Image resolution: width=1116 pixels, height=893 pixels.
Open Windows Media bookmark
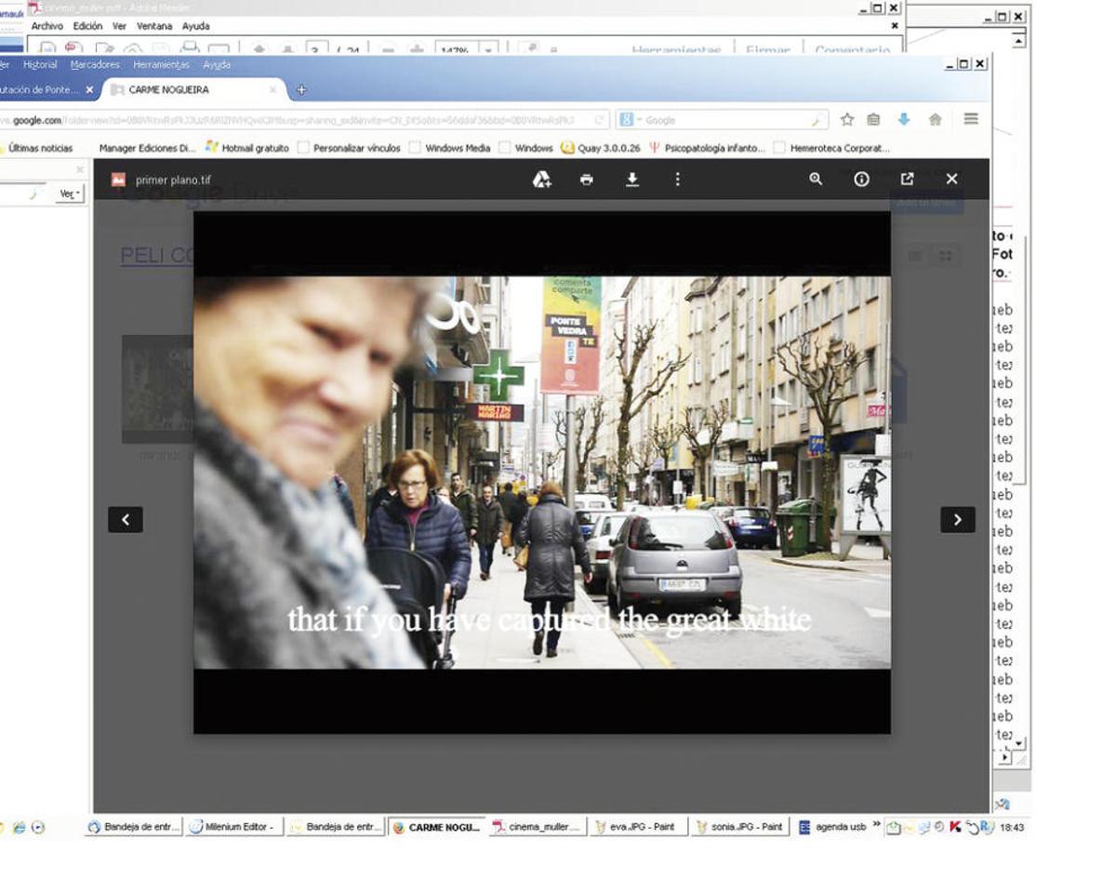pyautogui.click(x=450, y=148)
